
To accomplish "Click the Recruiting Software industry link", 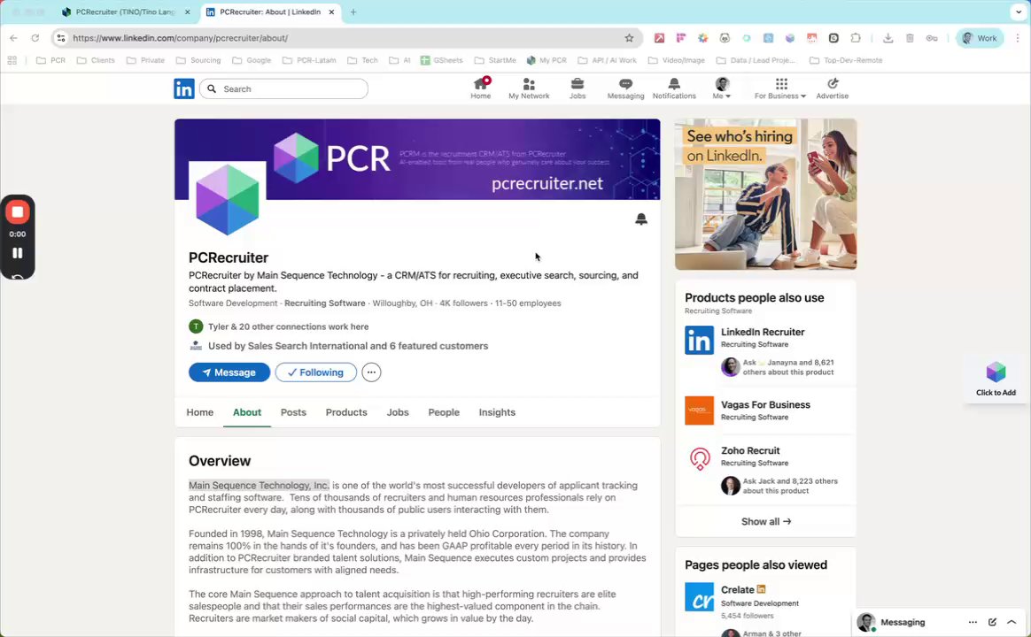I will [x=325, y=303].
